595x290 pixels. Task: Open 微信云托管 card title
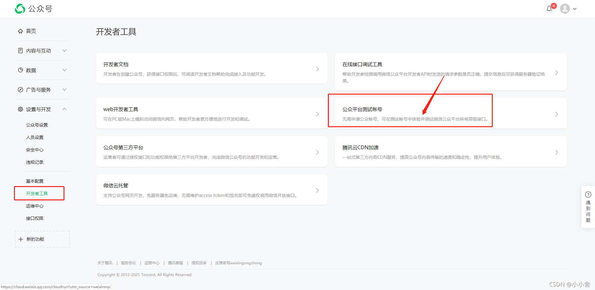click(116, 185)
